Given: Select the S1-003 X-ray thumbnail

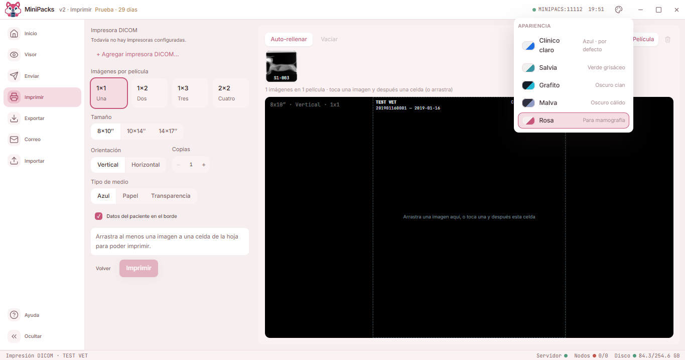Looking at the screenshot, I should coord(282,66).
